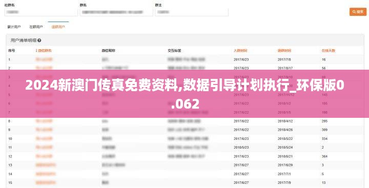This screenshot has width=369, height=188.
Task: Focus the 群名 input field
Action: pos(116,12)
